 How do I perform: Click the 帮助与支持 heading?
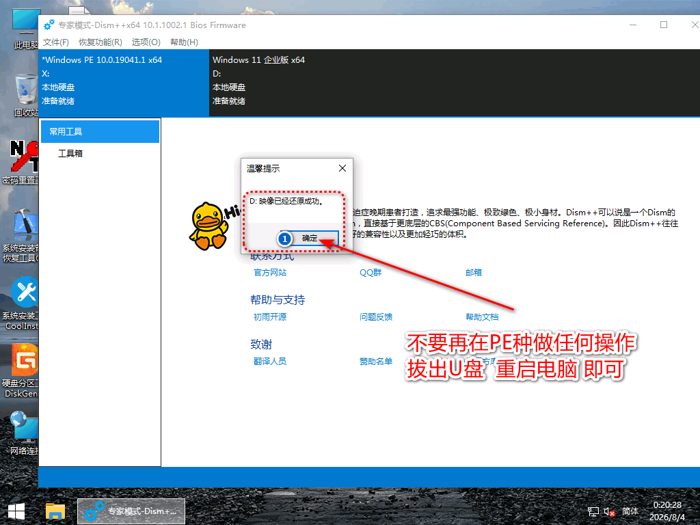pyautogui.click(x=278, y=299)
